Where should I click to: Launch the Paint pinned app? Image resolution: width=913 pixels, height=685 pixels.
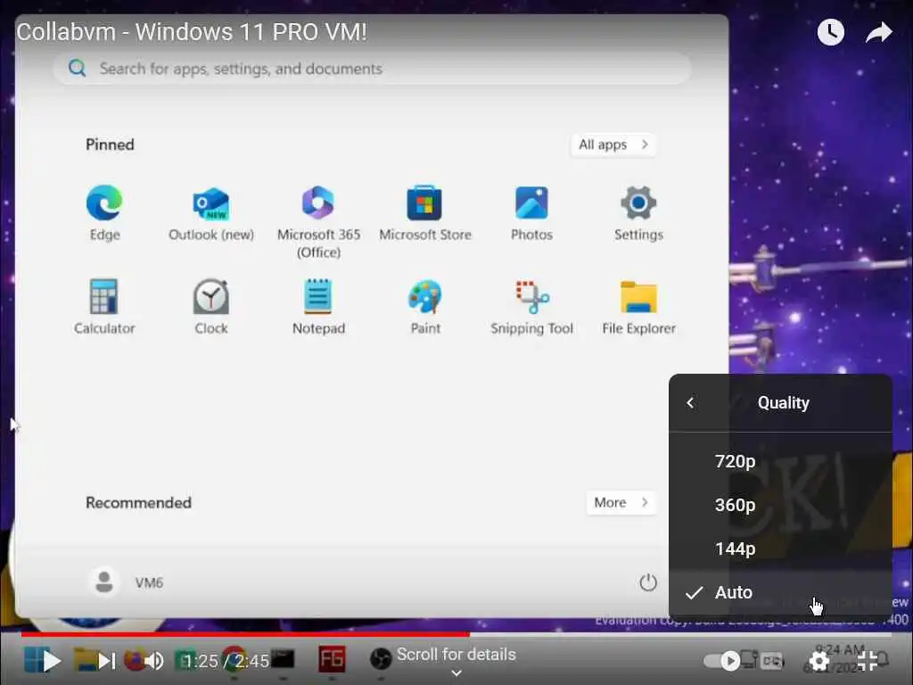pyautogui.click(x=424, y=296)
